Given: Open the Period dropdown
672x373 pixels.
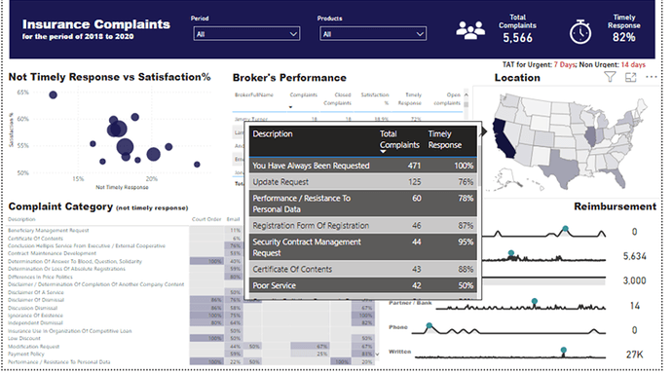Looking at the screenshot, I should 246,34.
